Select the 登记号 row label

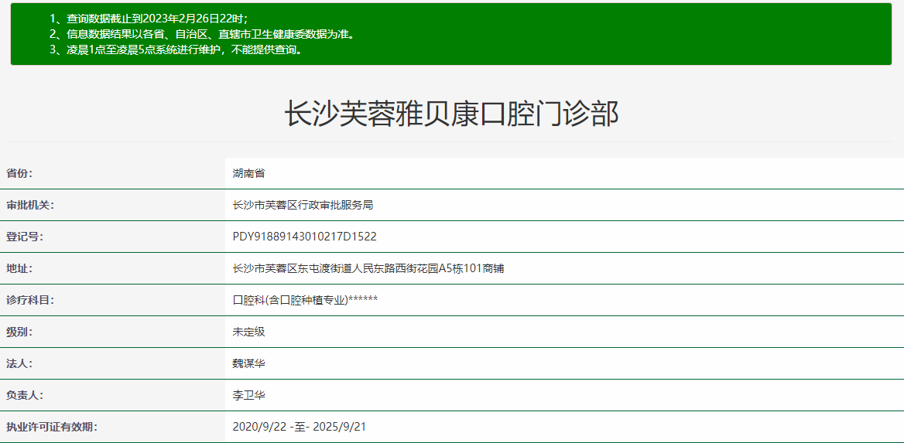(25, 237)
